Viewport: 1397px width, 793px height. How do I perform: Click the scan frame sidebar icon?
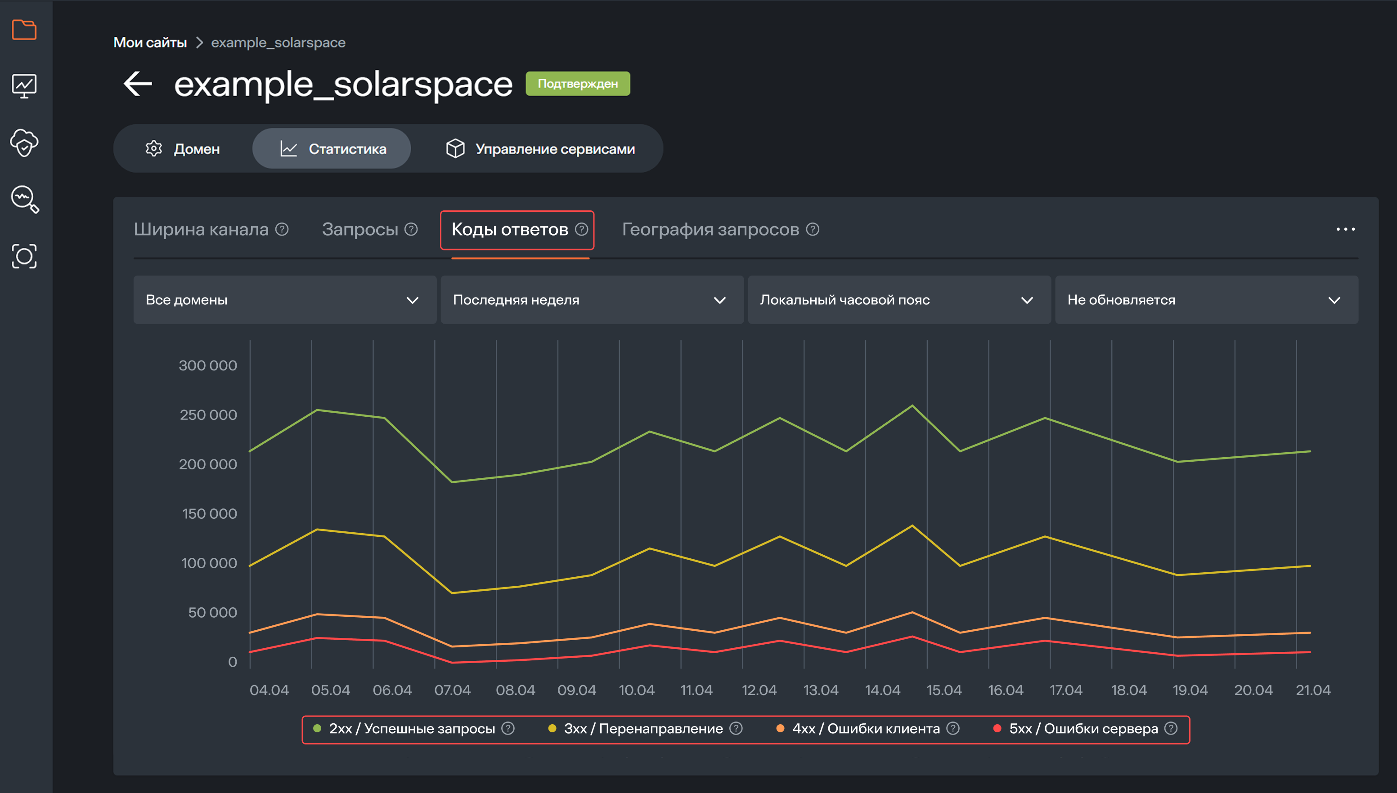pyautogui.click(x=24, y=256)
